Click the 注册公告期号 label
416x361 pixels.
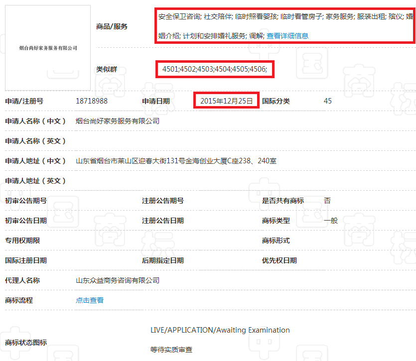[x=162, y=201]
